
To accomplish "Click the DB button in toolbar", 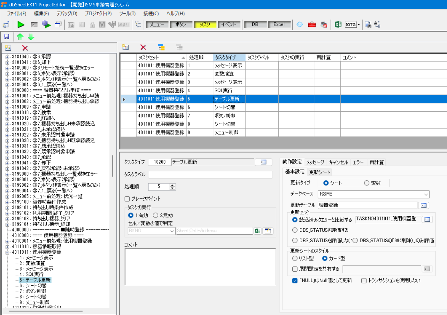I will click(x=255, y=24).
